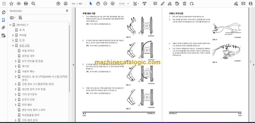Click the delete trash icon
255x123 pixels.
coord(184,4)
